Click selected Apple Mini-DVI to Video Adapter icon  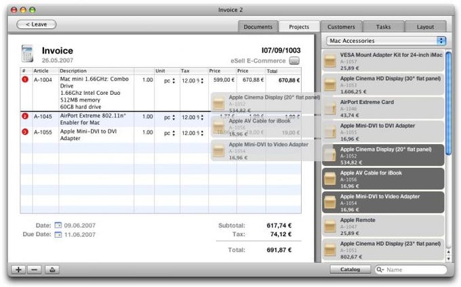(x=330, y=202)
